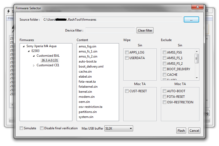
Task: Enable CUST-RESET under Misc TA
Action: pyautogui.click(x=127, y=91)
